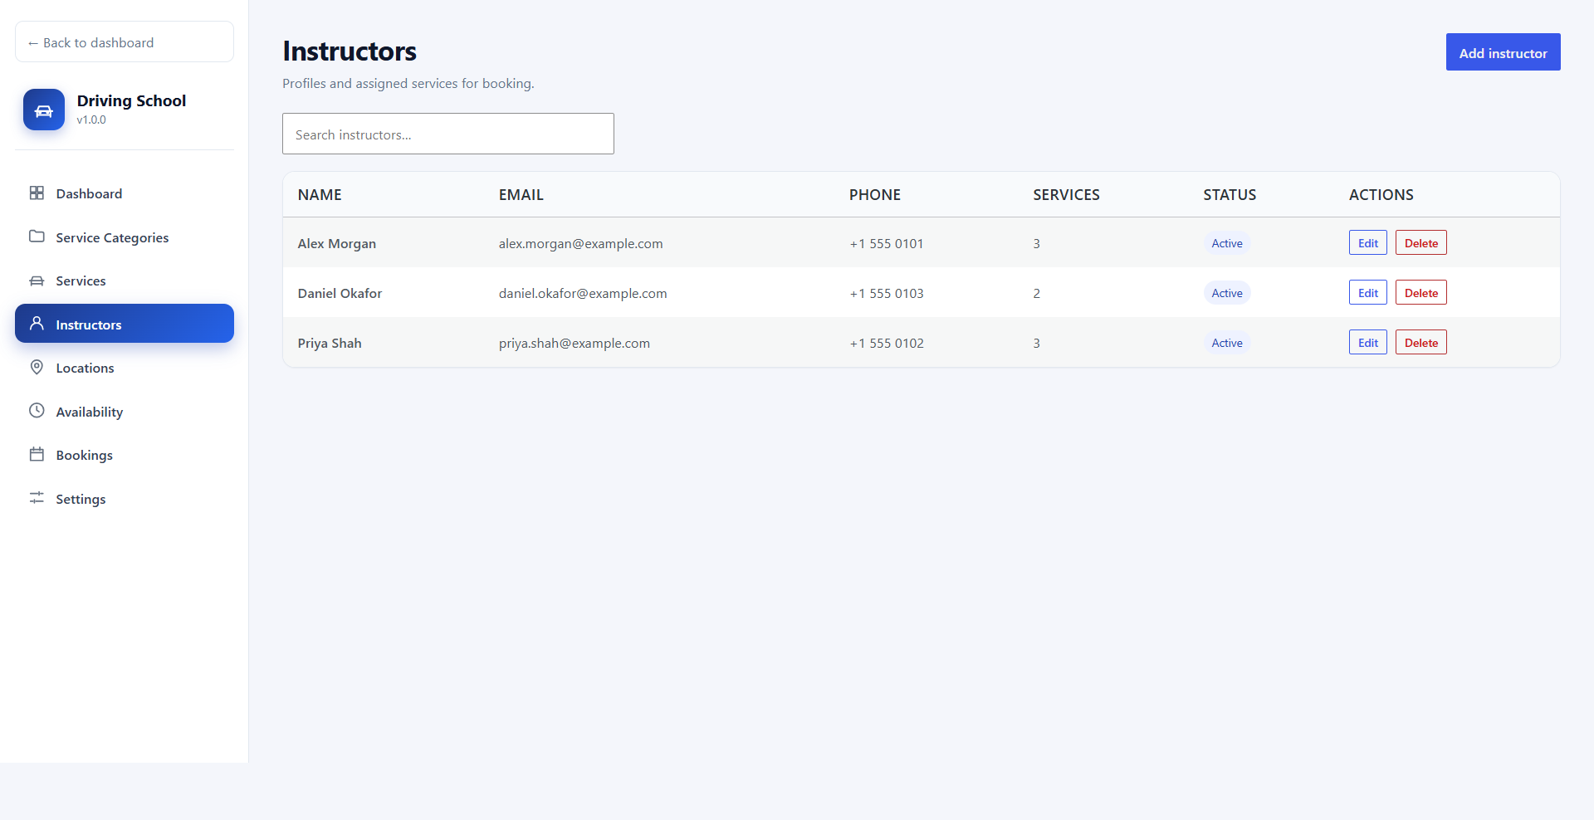Select Instructors in the sidebar
This screenshot has width=1594, height=820.
(125, 324)
